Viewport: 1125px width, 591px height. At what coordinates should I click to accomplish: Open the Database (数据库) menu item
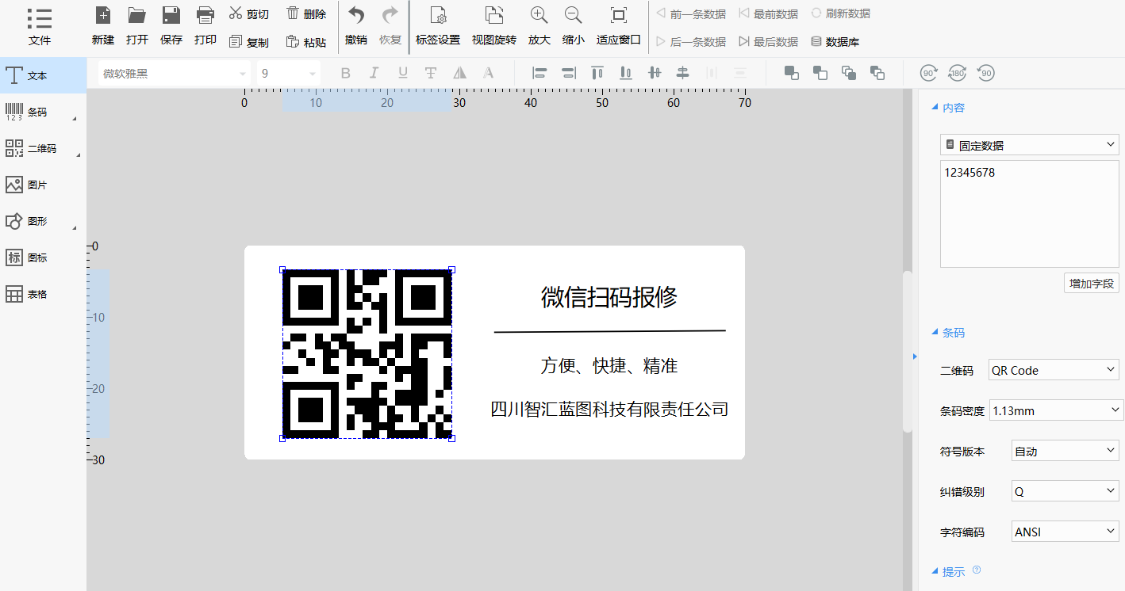click(835, 42)
